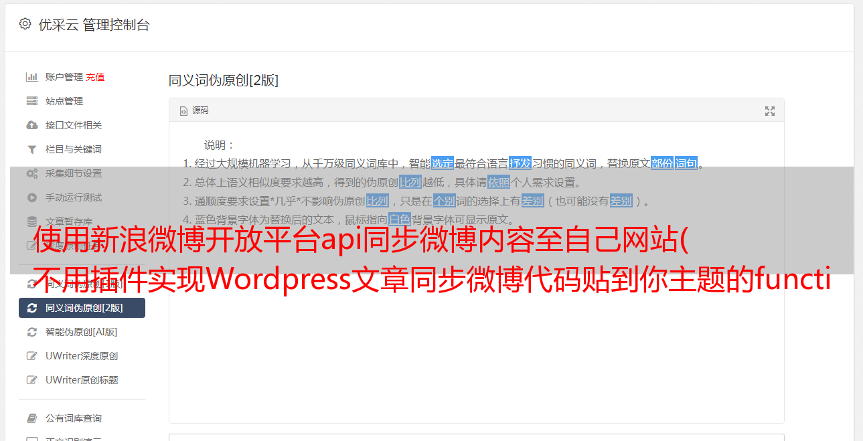The image size is (863, 441).
Task: Click the red 充值 recharge link
Action: pyautogui.click(x=95, y=77)
